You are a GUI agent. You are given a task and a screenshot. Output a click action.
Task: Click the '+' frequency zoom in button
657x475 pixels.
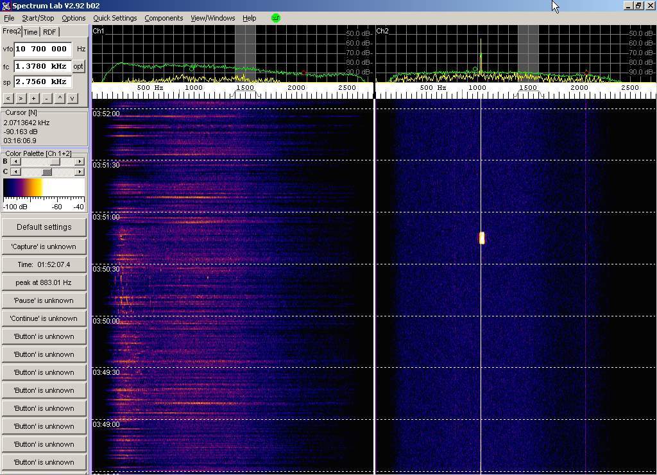coord(33,98)
